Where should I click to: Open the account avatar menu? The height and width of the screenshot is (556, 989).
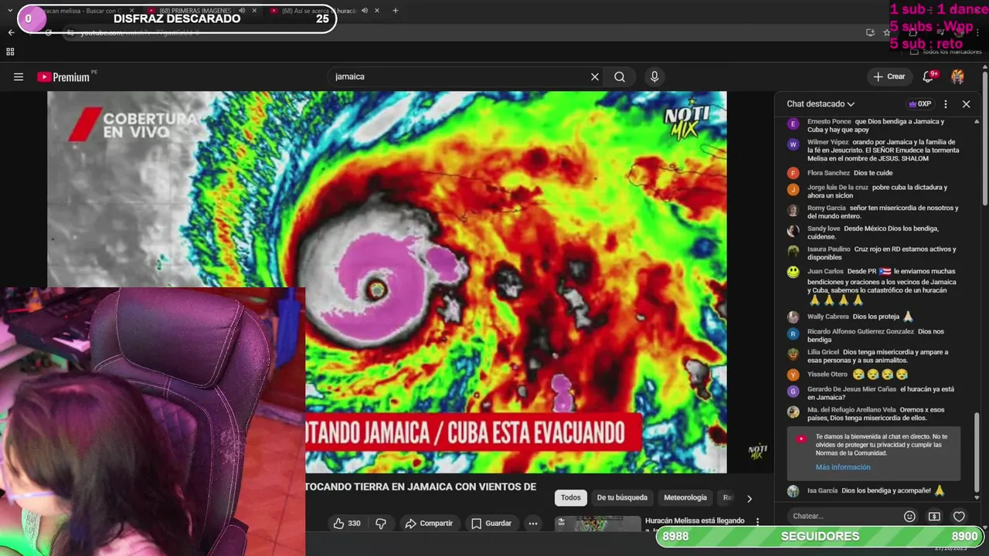[957, 76]
